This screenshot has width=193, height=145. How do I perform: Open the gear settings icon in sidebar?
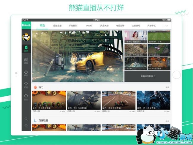26,125
